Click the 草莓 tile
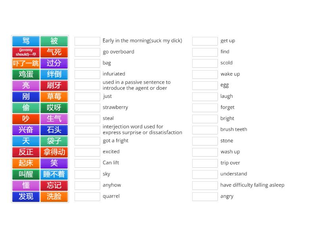Image resolution: width=317 pixels, height=238 pixels. pyautogui.click(x=54, y=97)
